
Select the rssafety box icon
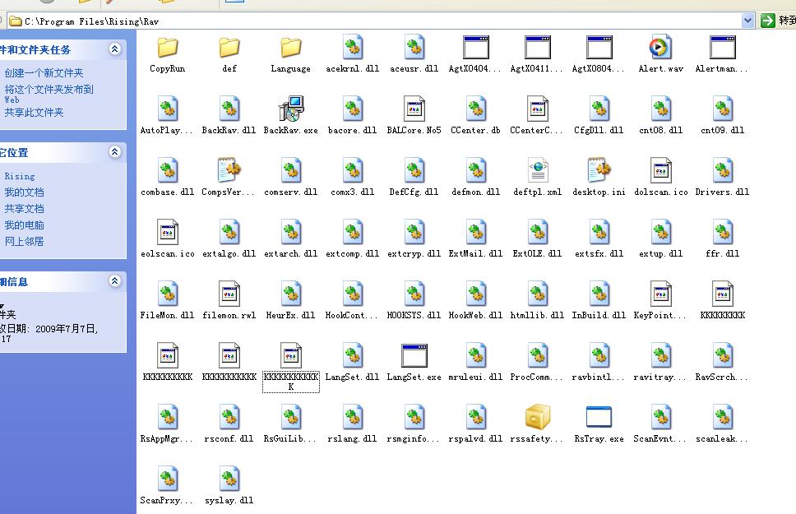538,417
